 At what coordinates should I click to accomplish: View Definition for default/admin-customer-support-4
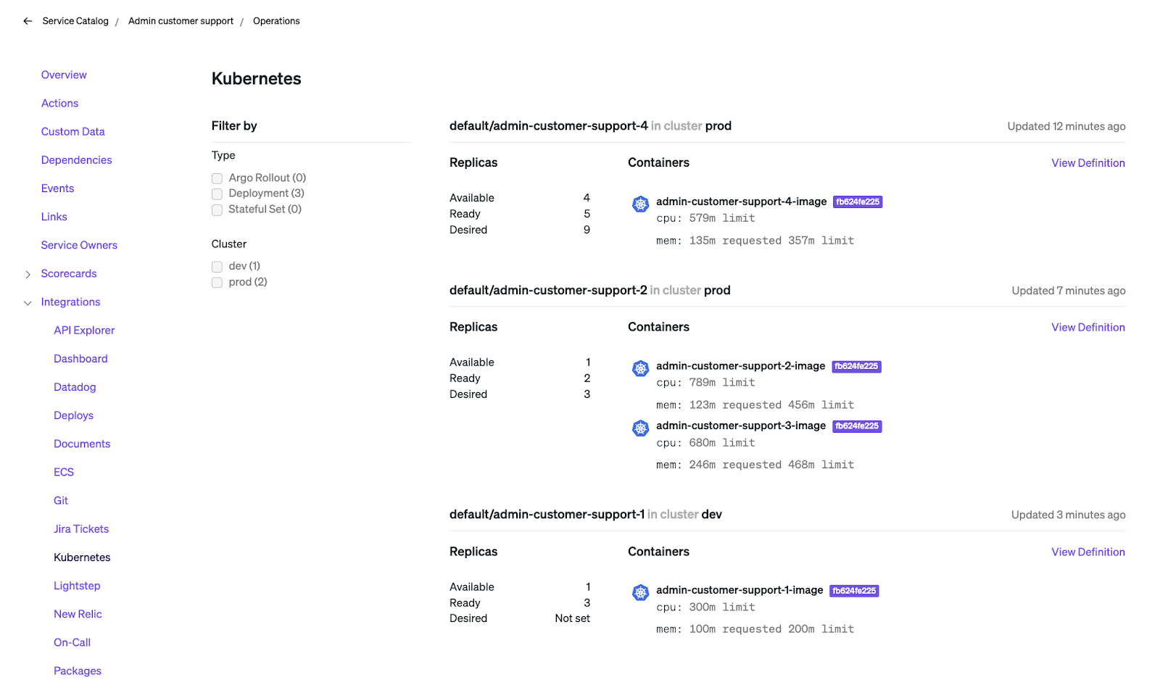1087,162
